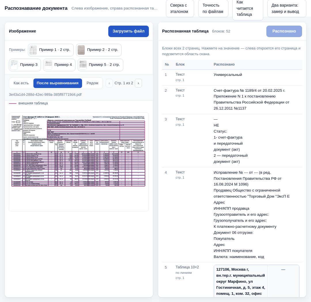Click the 'Загрузить файл' button
311x302 pixels.
pos(128,31)
